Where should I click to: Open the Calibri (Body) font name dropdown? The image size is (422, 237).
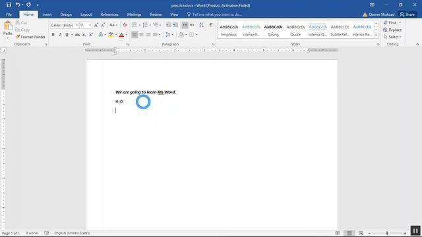coord(76,25)
